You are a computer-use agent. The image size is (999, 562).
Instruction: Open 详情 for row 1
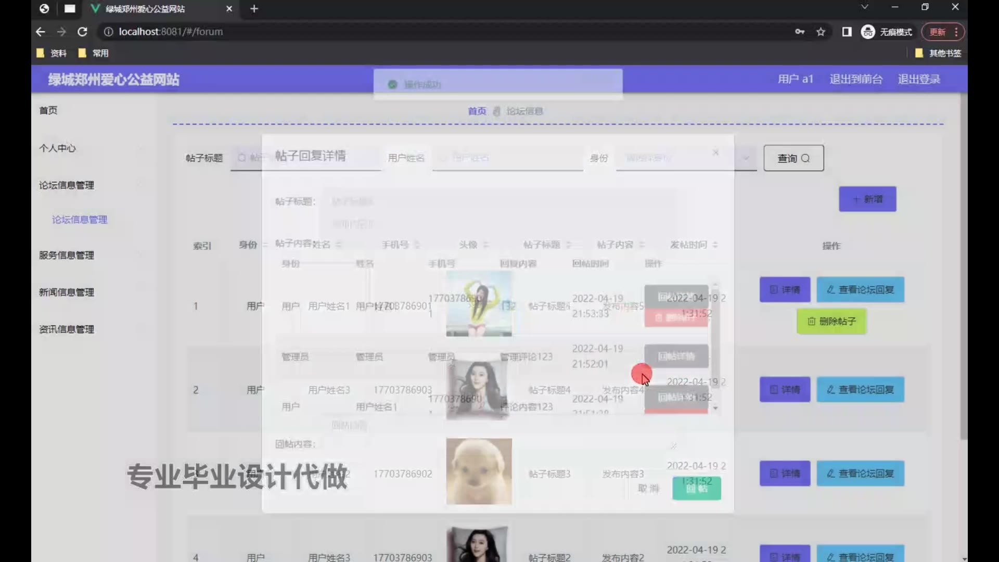(785, 289)
